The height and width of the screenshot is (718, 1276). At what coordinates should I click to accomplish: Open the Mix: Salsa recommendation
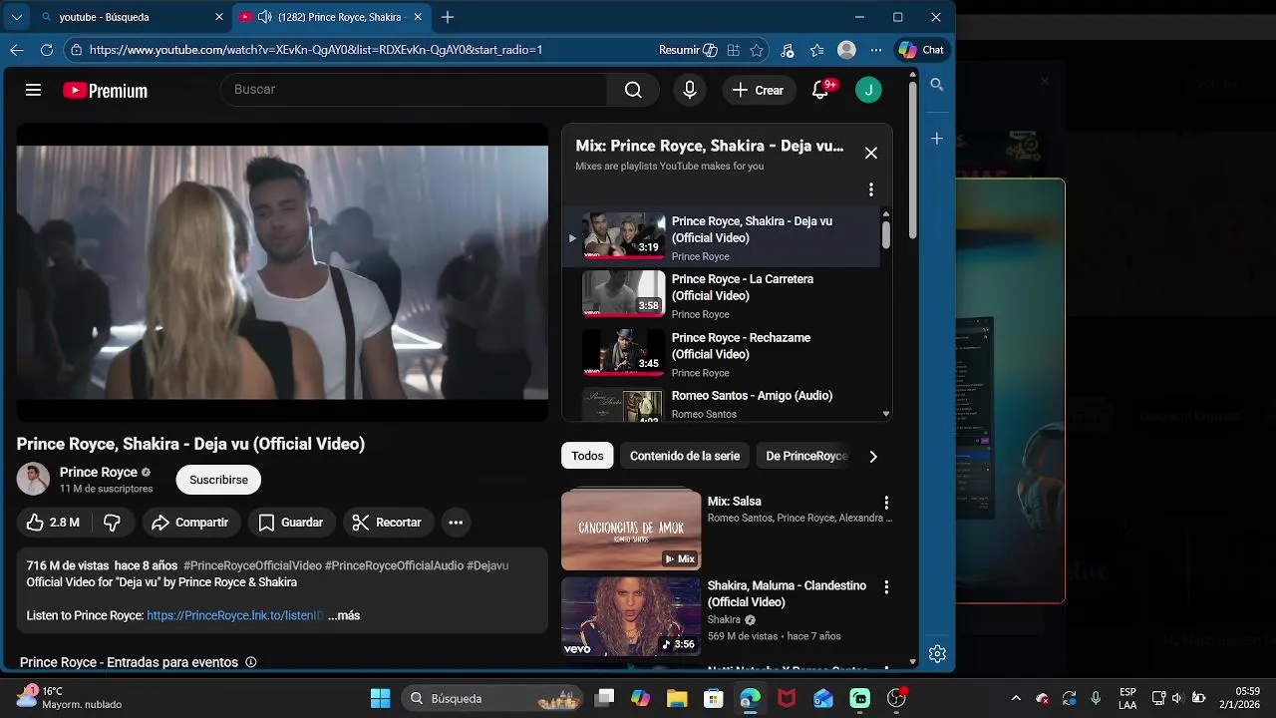pyautogui.click(x=631, y=529)
